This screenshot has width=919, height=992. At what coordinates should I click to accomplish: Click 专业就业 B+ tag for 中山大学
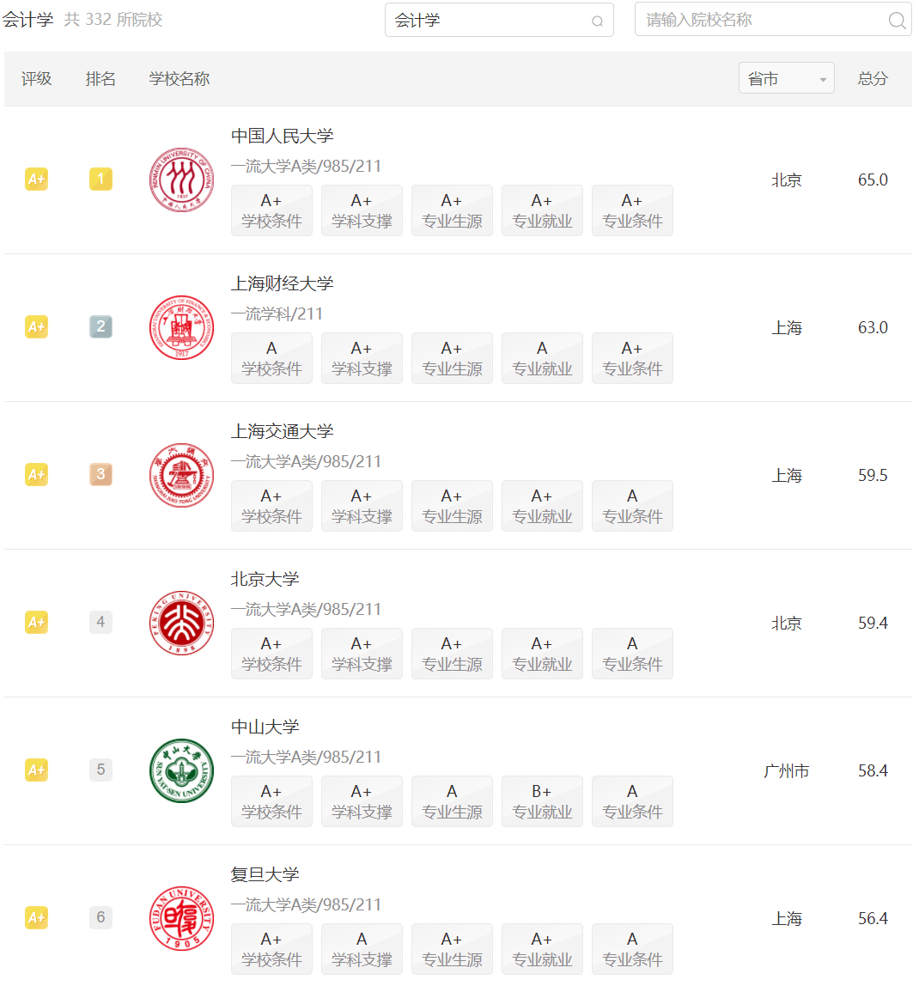pyautogui.click(x=542, y=801)
